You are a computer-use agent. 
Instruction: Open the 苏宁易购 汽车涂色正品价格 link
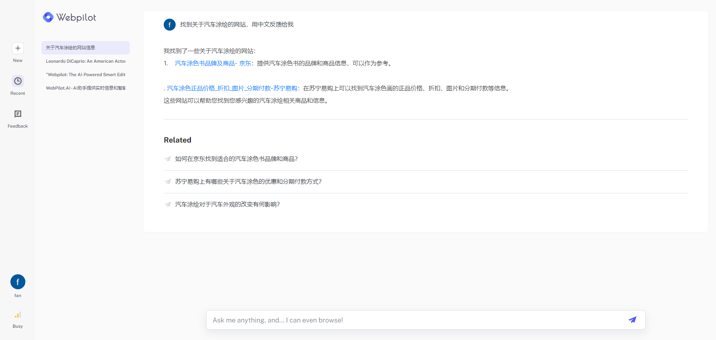(232, 88)
